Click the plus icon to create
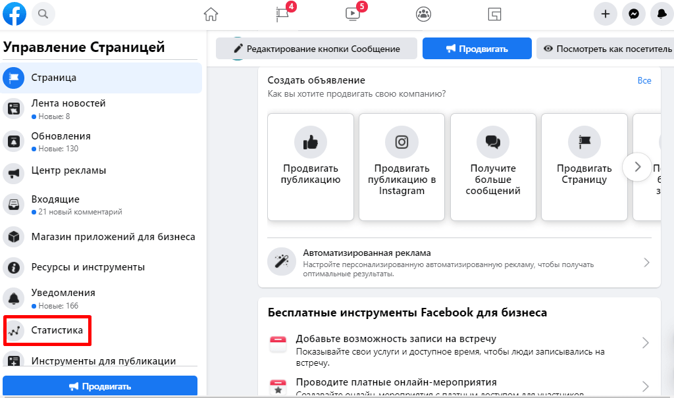 click(x=605, y=14)
